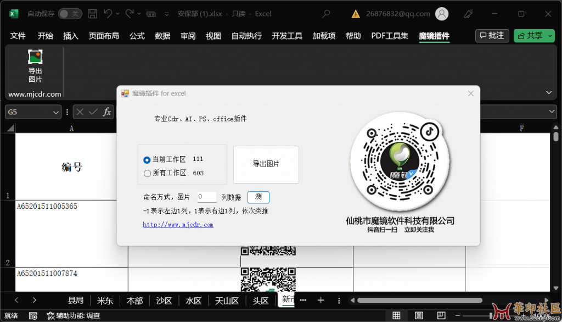Switch to the 视图 ribbon tab

[x=213, y=36]
